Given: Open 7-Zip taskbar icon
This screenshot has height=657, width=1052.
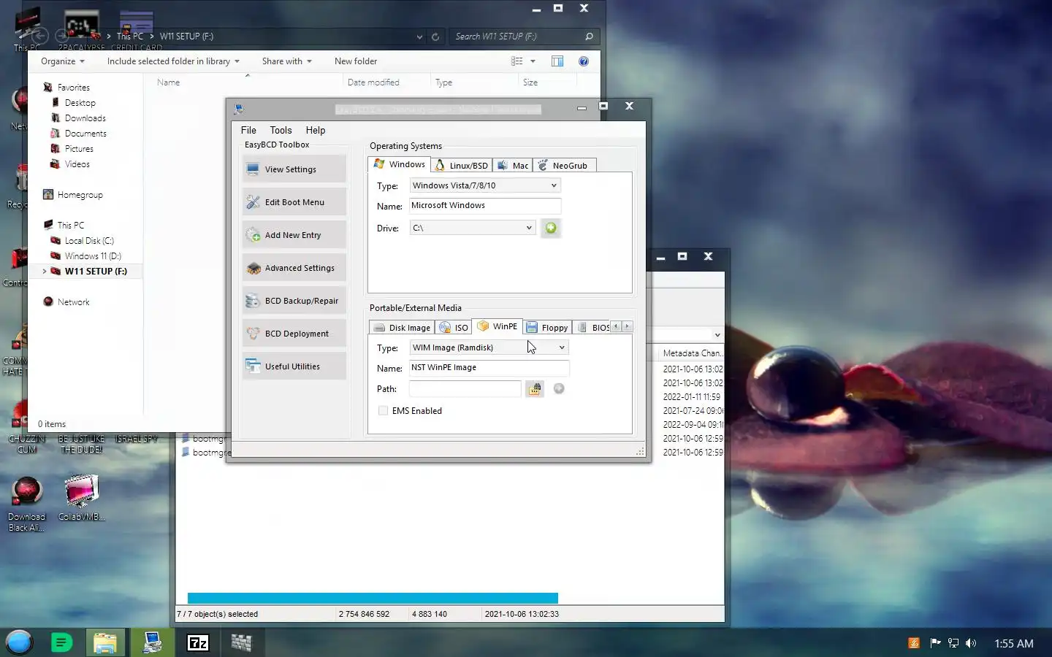Looking at the screenshot, I should pos(198,642).
